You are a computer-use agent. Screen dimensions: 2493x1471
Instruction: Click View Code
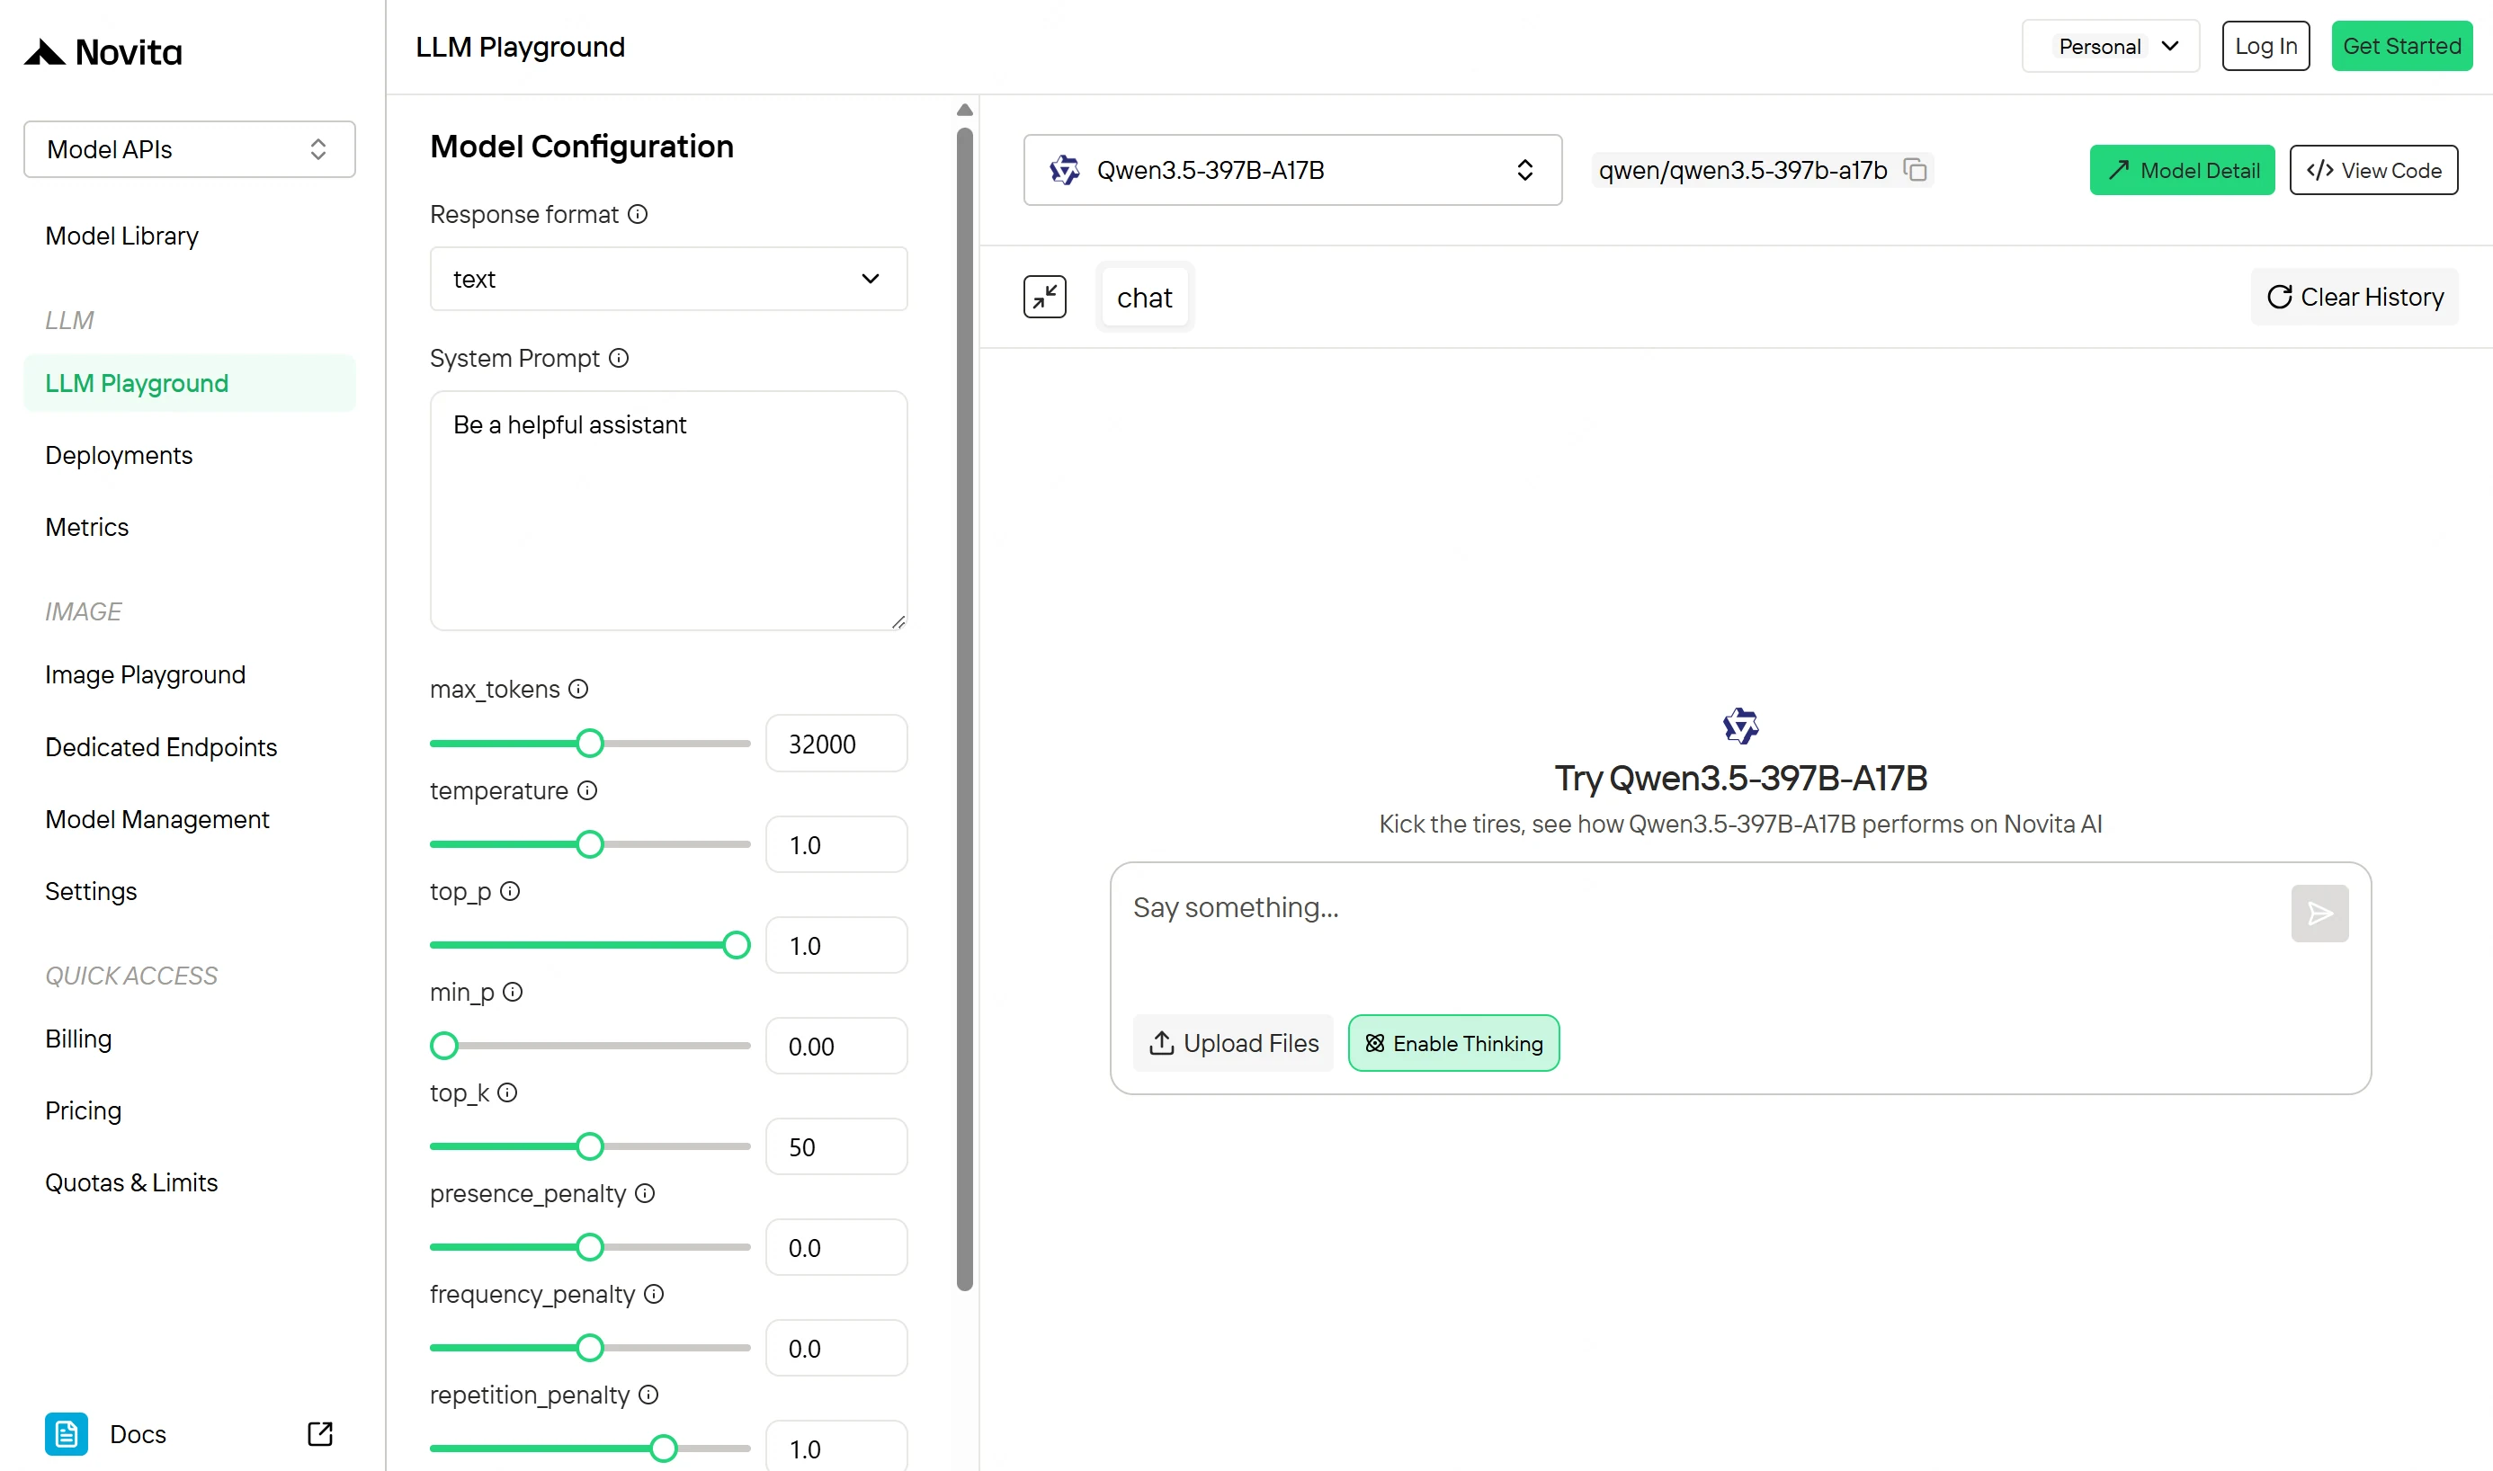coord(2373,171)
